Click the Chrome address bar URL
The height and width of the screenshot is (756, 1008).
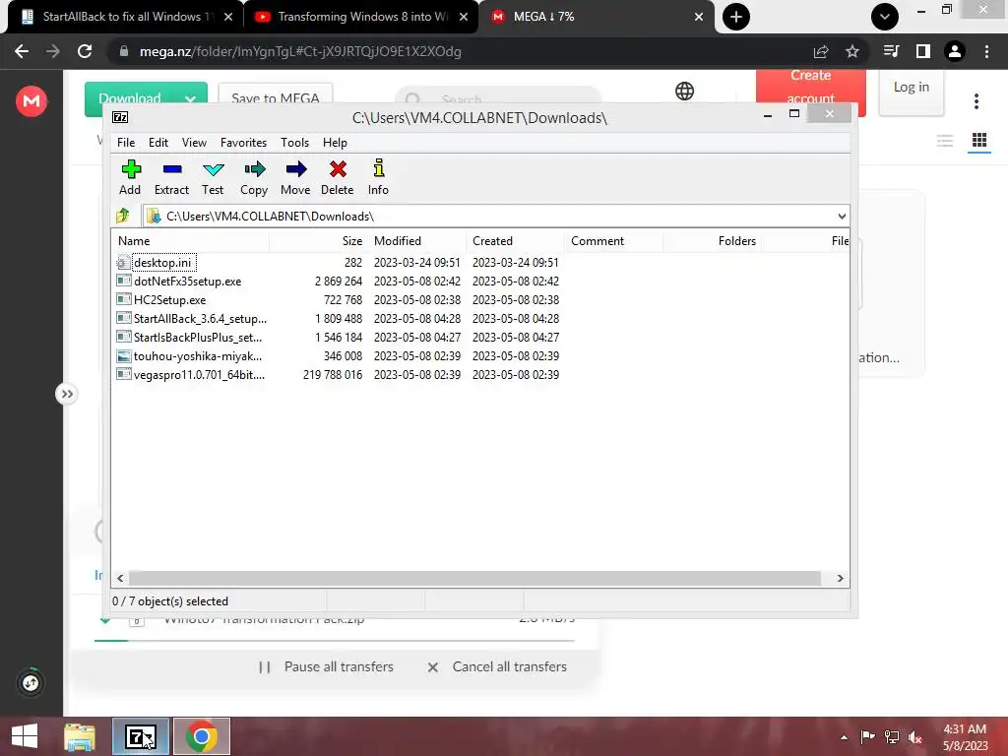pyautogui.click(x=300, y=51)
